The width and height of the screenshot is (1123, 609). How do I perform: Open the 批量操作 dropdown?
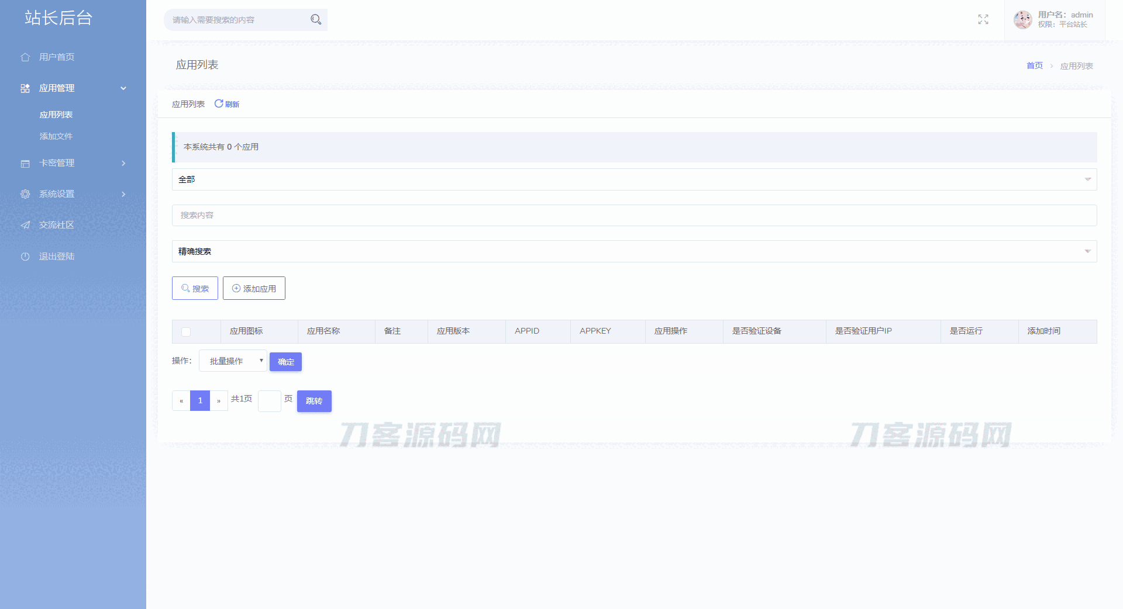point(233,361)
